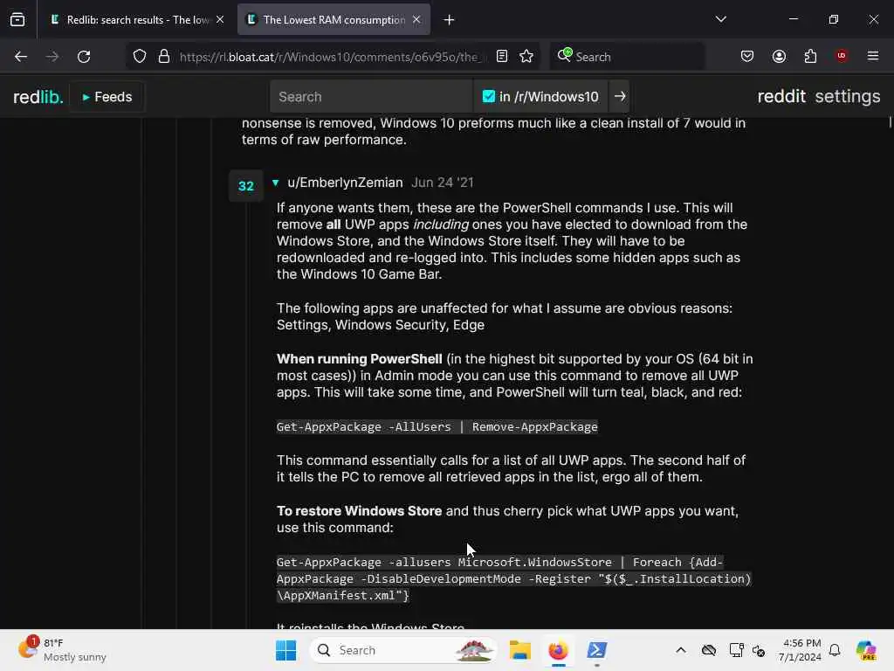Show hidden tray icons chevron
The image size is (894, 671).
[x=681, y=650]
